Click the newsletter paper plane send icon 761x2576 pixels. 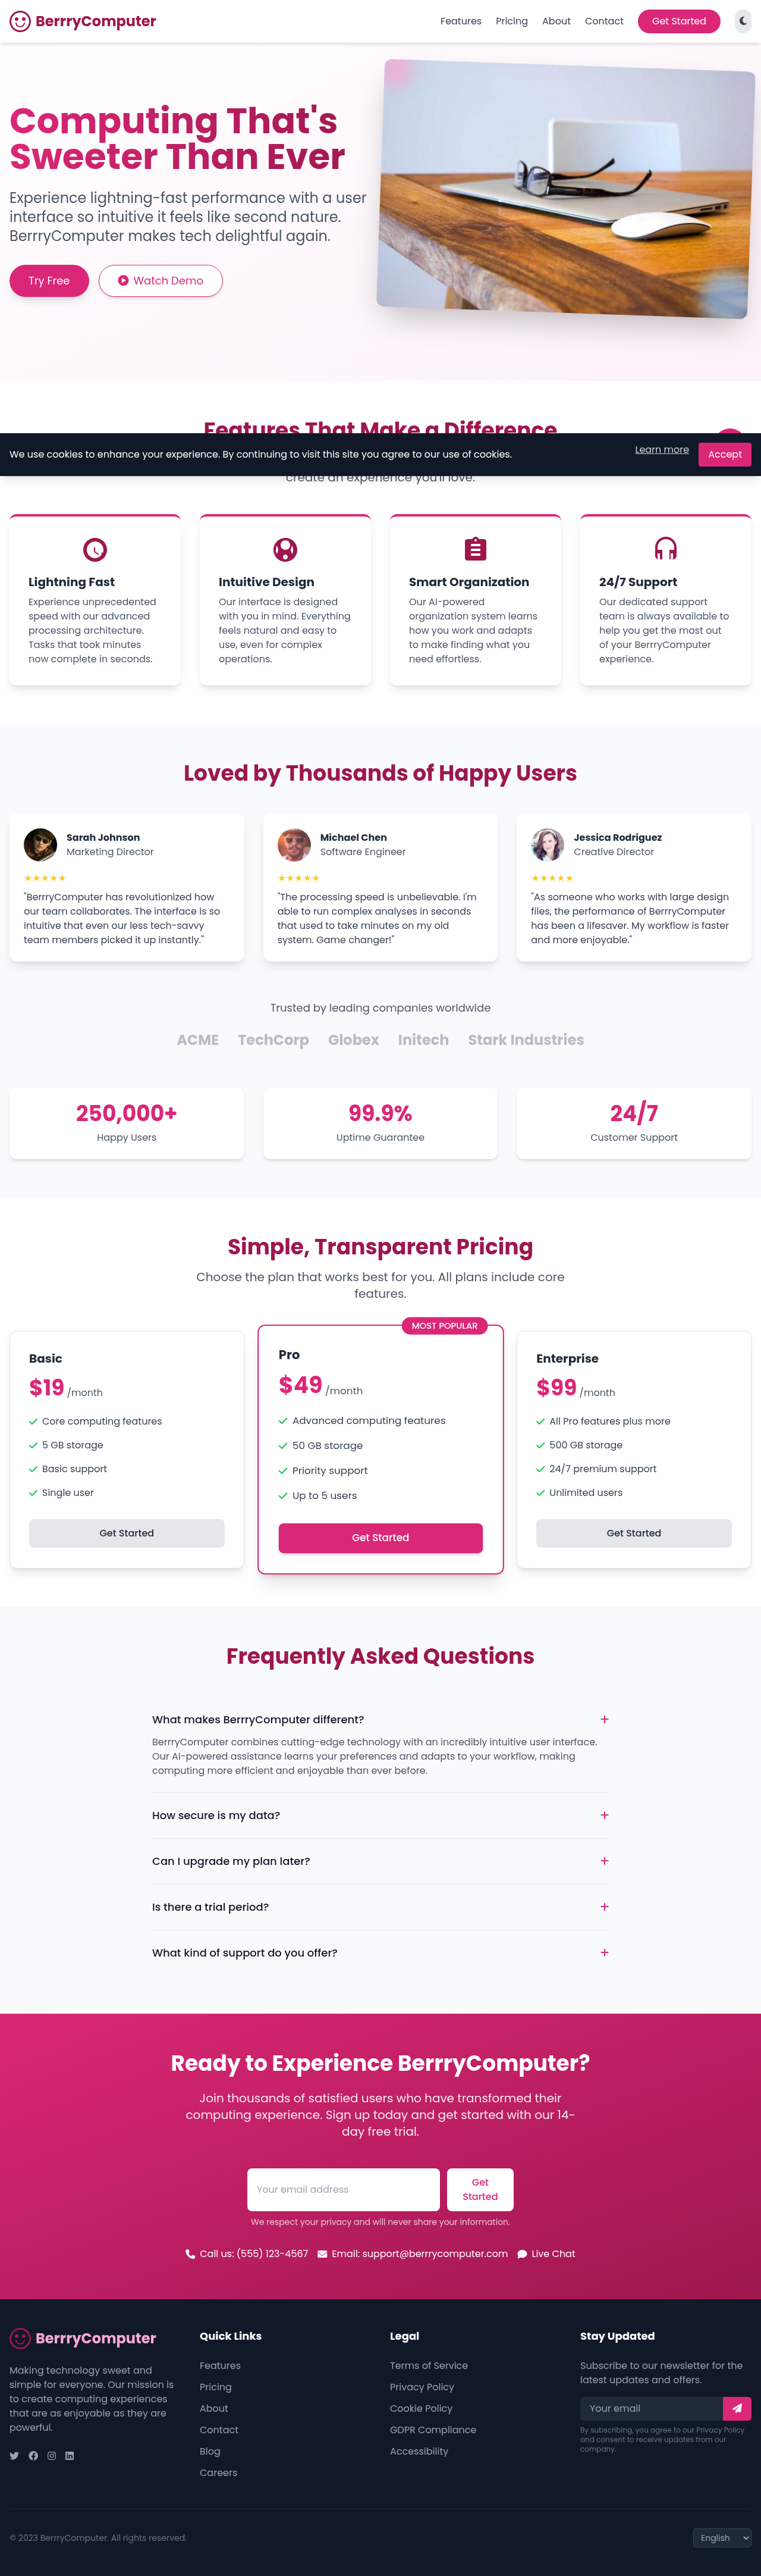coord(736,2408)
